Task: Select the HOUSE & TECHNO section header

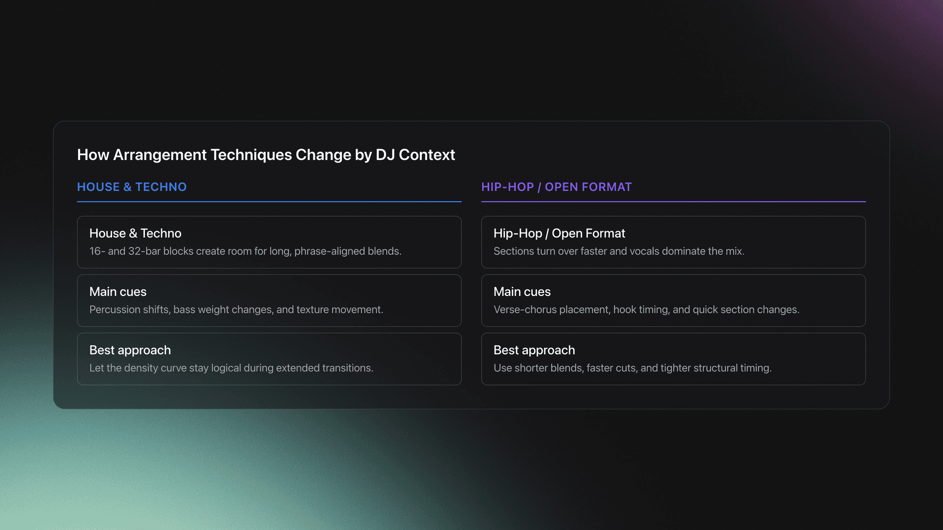Action: pos(131,187)
